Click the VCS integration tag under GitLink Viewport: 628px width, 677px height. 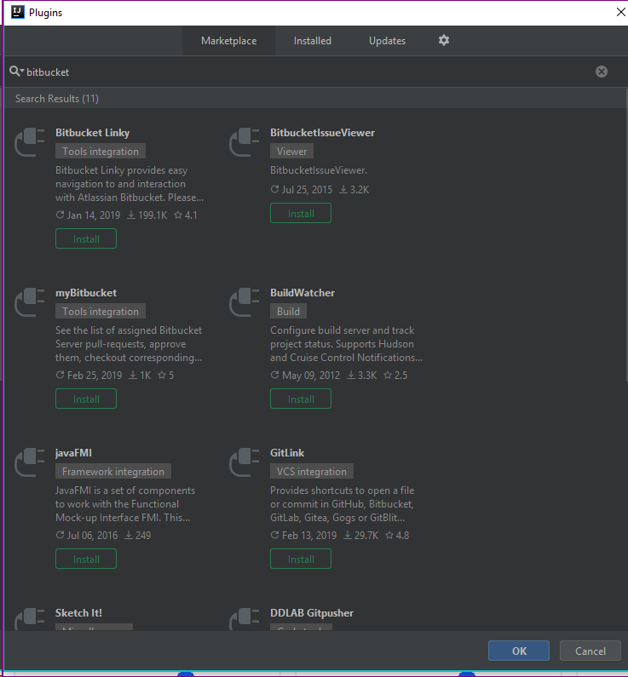311,472
